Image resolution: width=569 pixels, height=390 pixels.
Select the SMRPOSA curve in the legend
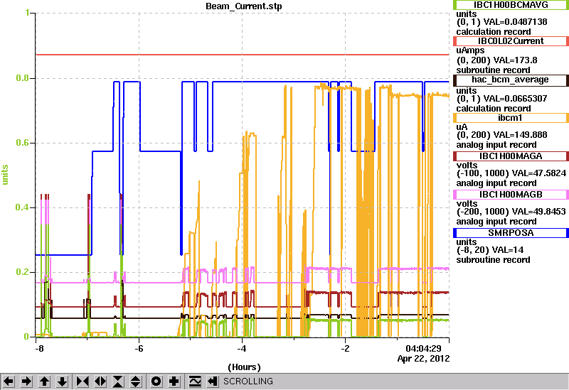coord(511,233)
